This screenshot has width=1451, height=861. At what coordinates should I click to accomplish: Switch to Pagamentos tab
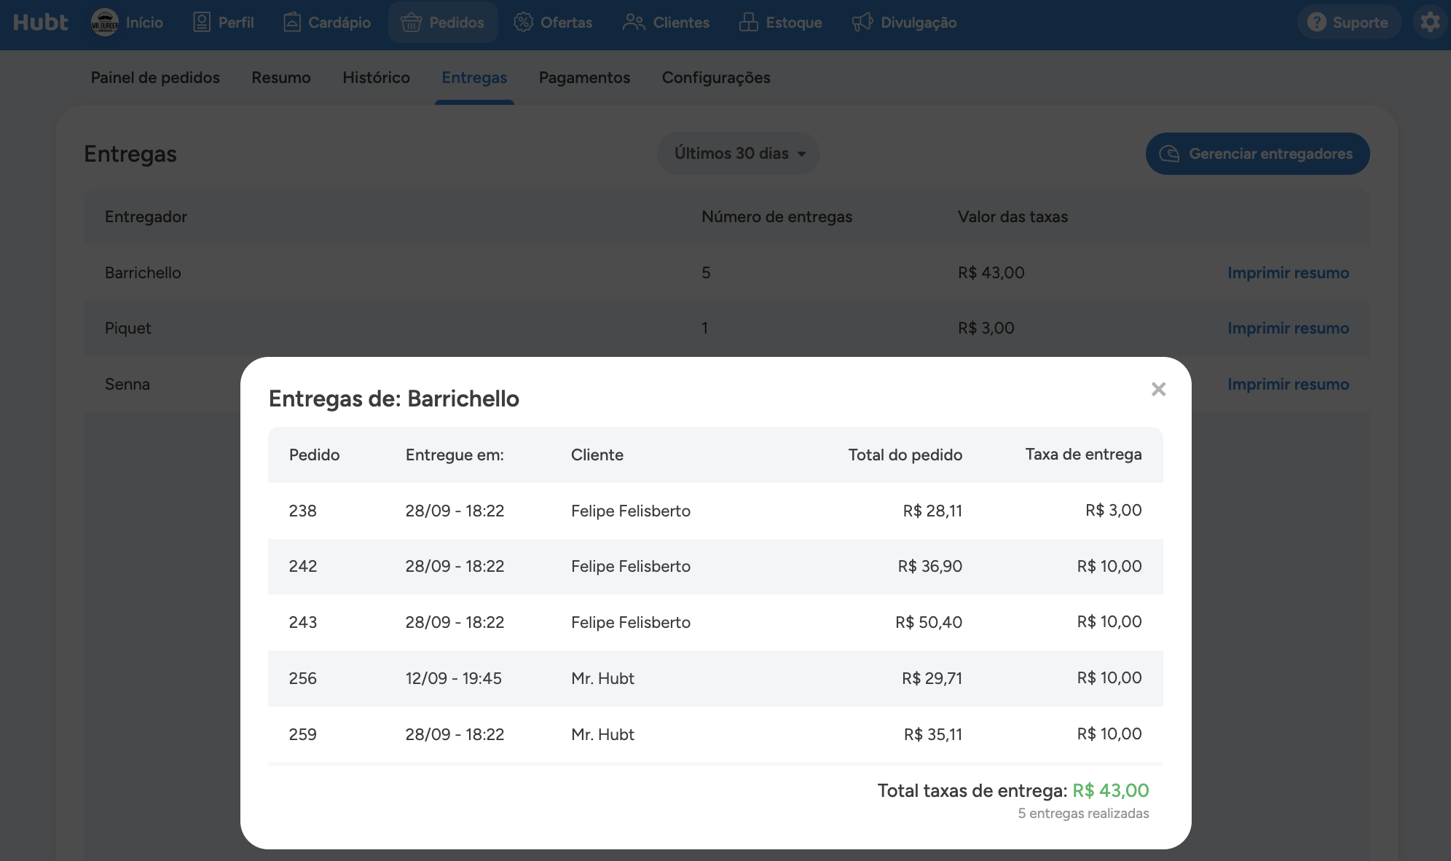coord(584,77)
